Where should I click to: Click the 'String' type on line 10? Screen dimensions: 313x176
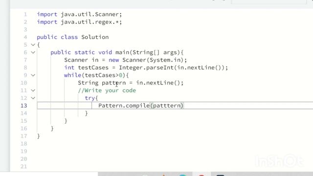click(88, 83)
